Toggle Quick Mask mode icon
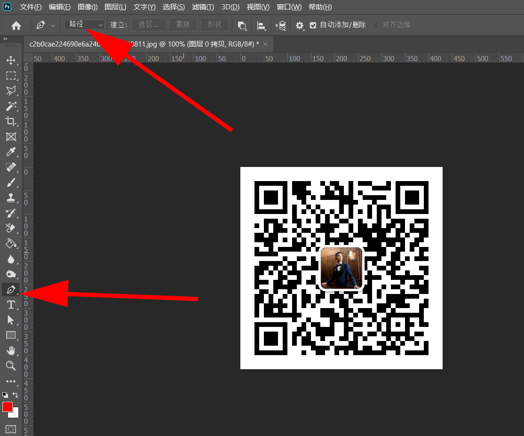The image size is (524, 436). point(10,429)
